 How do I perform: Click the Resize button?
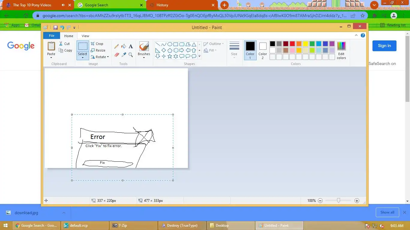pos(98,50)
